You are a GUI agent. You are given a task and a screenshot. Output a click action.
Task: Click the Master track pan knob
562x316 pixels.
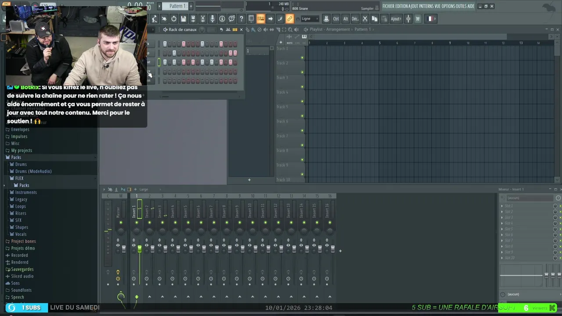click(121, 231)
